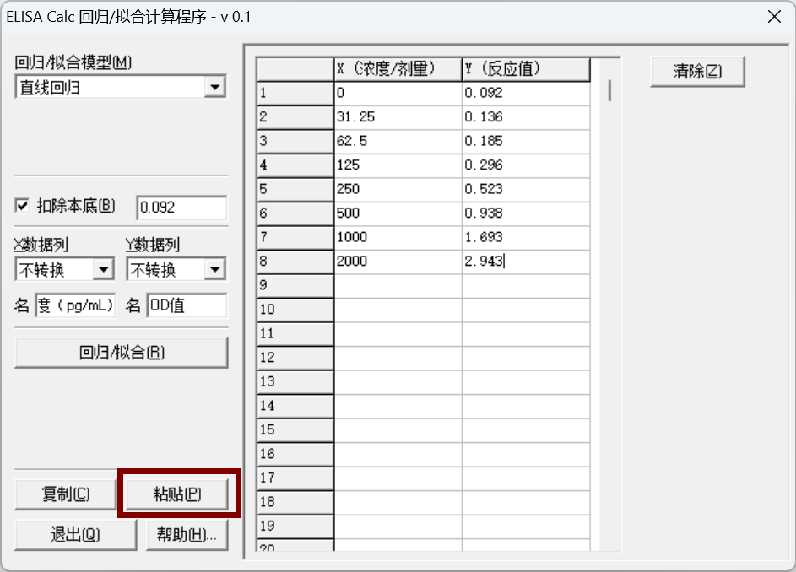The width and height of the screenshot is (796, 572).
Task: Click the 退出 button
Action: 75,534
